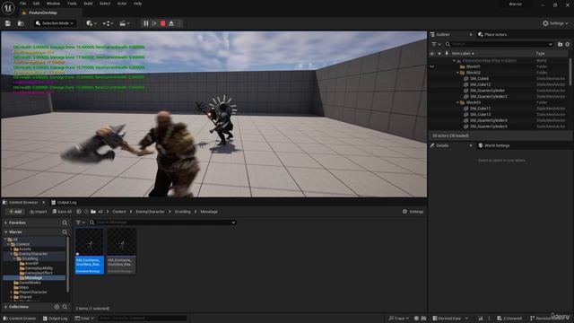574x323 pixels.
Task: Open the cinematics clapperboard menu icon
Action: tap(125, 23)
